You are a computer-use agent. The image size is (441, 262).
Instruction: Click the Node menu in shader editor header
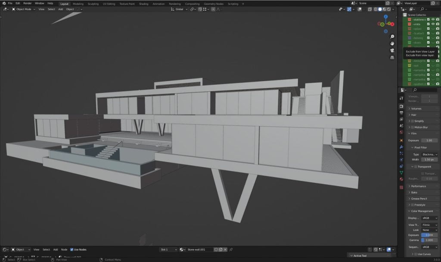64,250
